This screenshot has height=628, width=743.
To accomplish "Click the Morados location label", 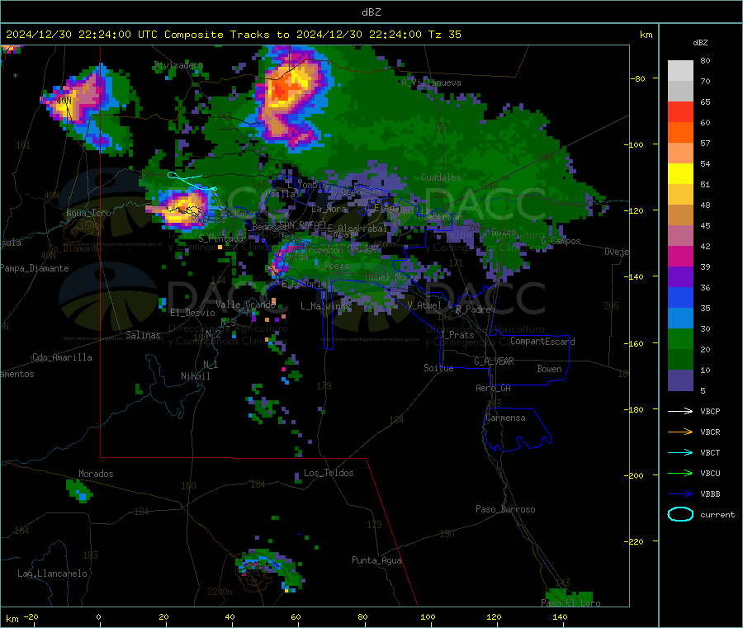I will (x=96, y=474).
